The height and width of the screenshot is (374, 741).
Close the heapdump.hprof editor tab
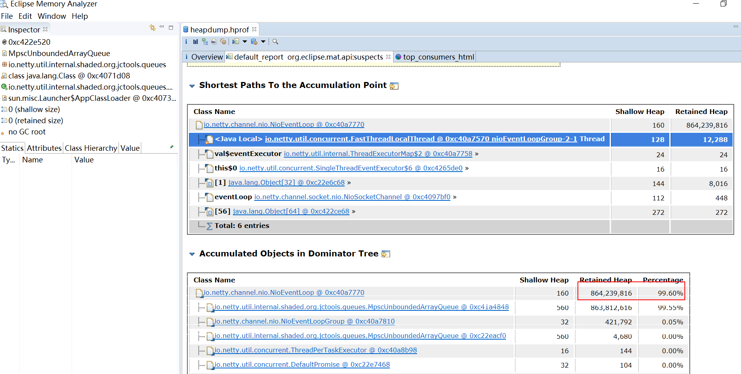coord(254,29)
